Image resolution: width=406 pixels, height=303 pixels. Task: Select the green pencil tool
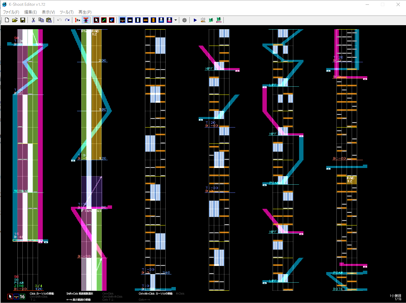click(x=104, y=20)
